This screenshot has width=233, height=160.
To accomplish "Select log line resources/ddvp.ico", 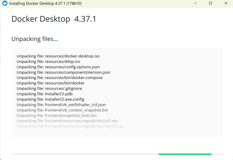I will (48, 62).
